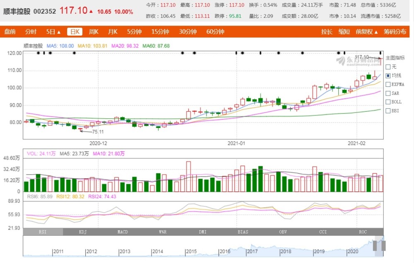This screenshot has width=414, height=263.
Task: Switch to 月K monthly chart
Action: [113, 32]
